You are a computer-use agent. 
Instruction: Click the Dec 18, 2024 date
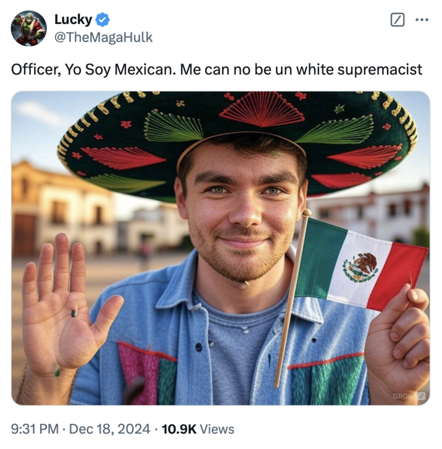(x=110, y=429)
